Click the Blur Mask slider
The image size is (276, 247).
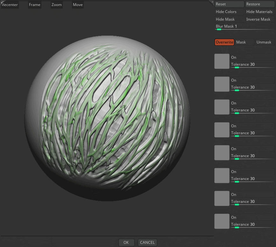pyautogui.click(x=245, y=27)
